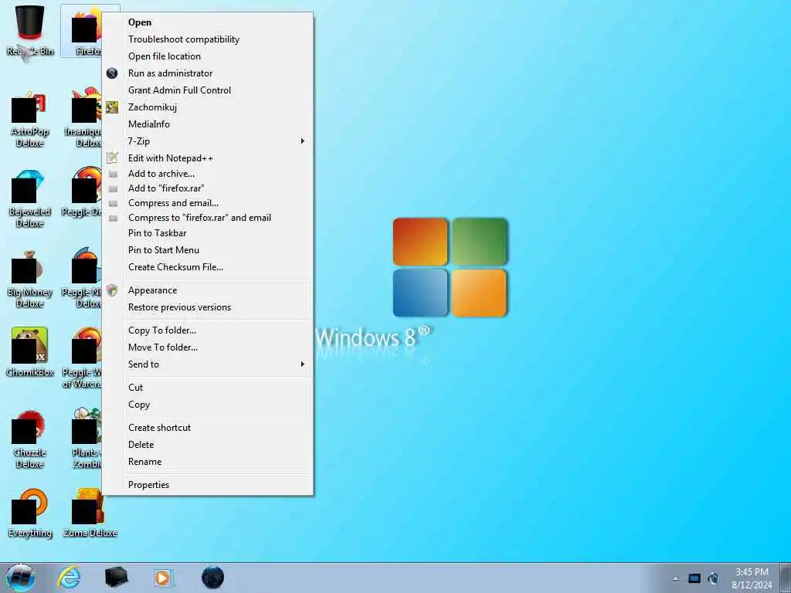791x593 pixels.
Task: Select the ChomikBox desktop icon
Action: pyautogui.click(x=30, y=352)
